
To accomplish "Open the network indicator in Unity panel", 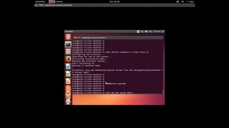I will (142, 32).
